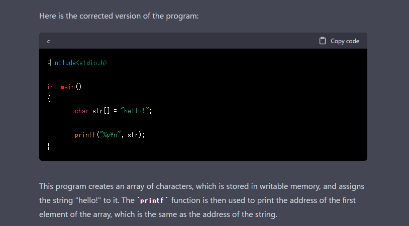Viewport: 409px width, 226px height.
Task: Click the "Here is the corrected version" heading text
Action: click(x=119, y=16)
